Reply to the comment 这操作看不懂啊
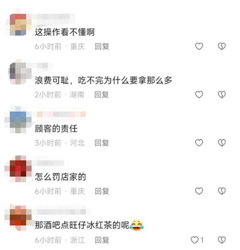 coord(102,47)
